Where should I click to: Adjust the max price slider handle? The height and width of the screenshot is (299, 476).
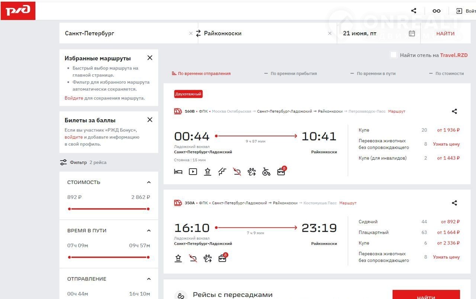pos(148,209)
